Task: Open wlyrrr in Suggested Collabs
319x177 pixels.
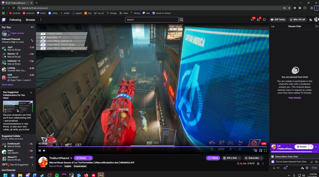Action: pos(18,152)
